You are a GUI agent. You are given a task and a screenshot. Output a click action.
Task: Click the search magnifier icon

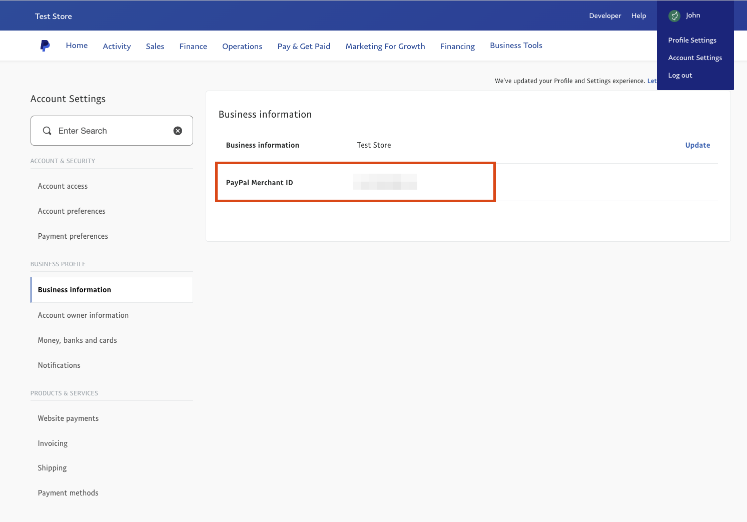pyautogui.click(x=47, y=131)
